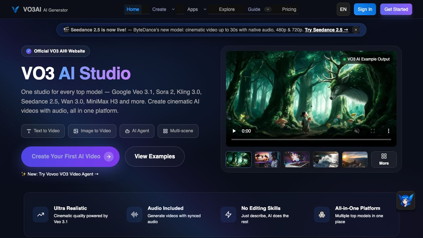Screen dimensions: 423x238
Task: Click the Get Started button
Action: click(396, 9)
